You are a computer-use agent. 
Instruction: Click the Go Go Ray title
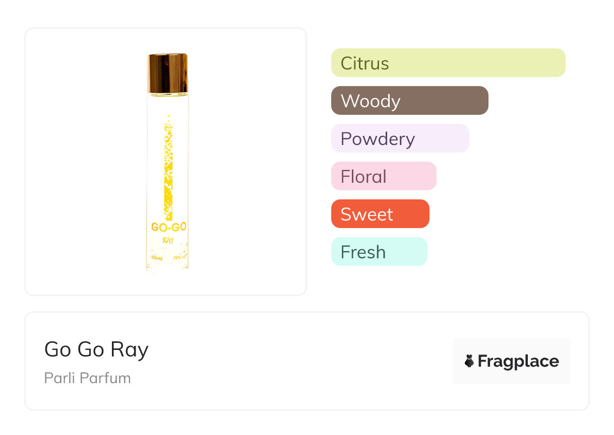coord(96,349)
